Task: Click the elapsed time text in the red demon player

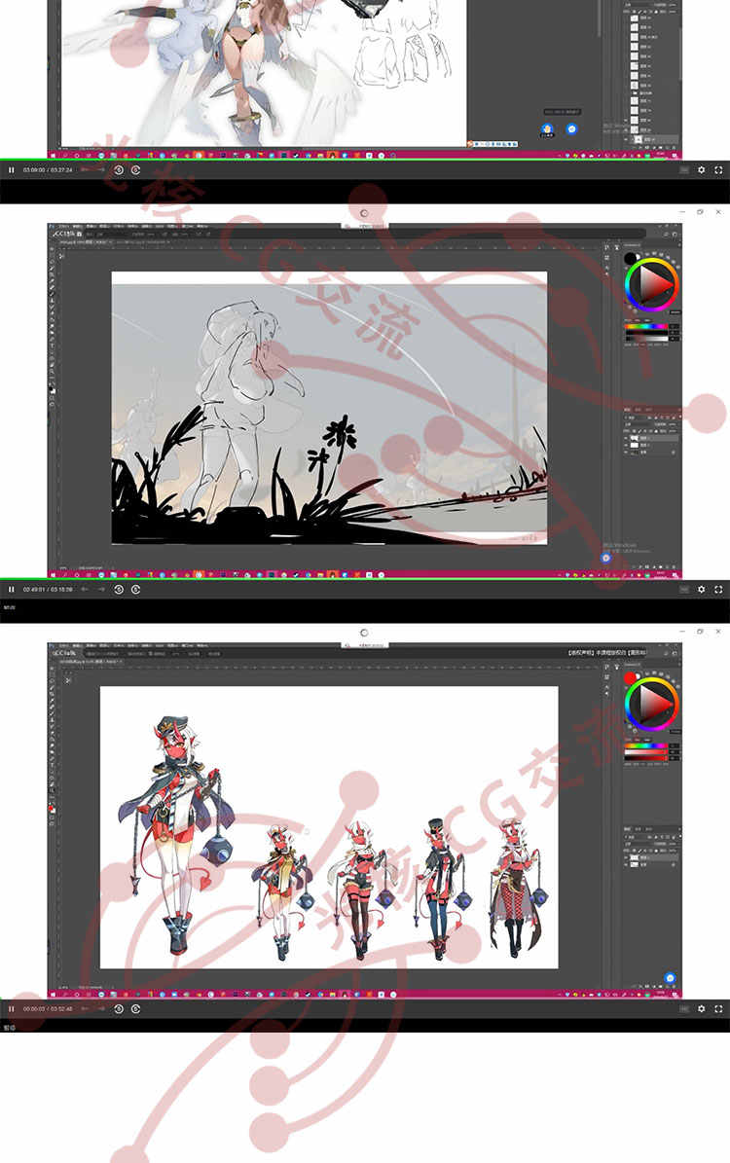Action: click(34, 1009)
